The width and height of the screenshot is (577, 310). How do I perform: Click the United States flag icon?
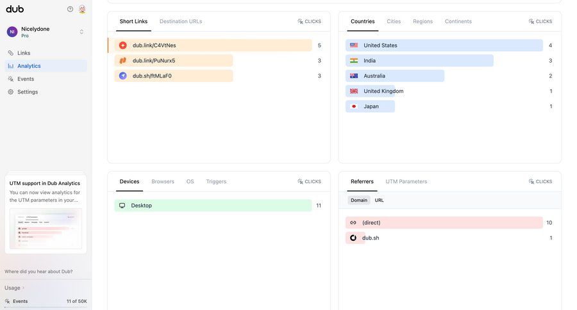click(354, 45)
